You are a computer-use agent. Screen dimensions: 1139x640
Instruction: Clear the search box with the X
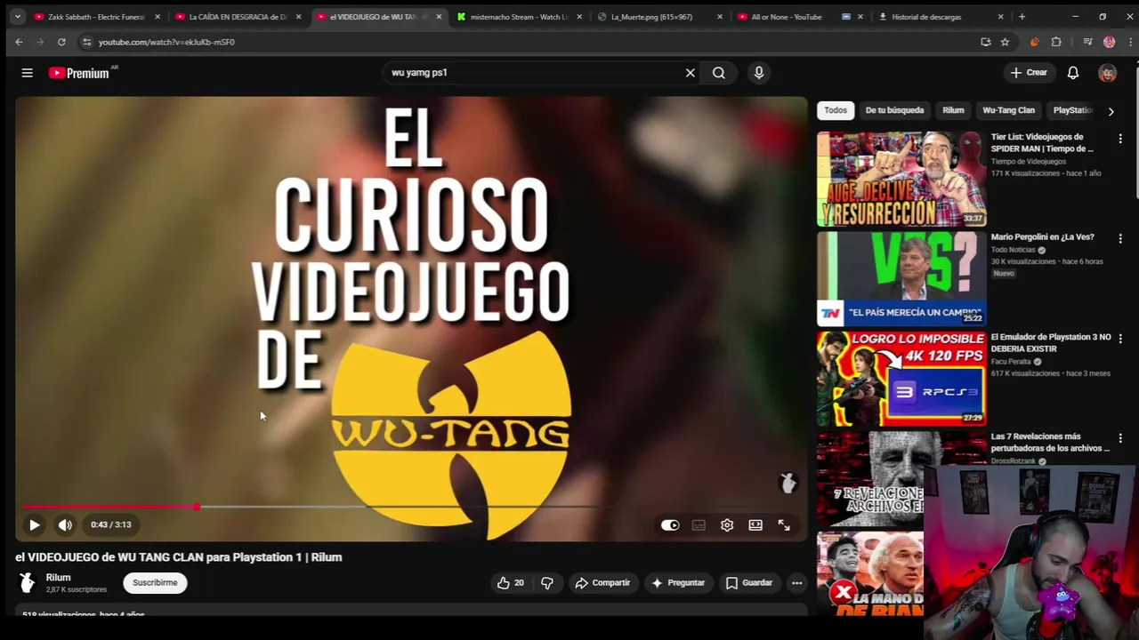[x=690, y=73]
